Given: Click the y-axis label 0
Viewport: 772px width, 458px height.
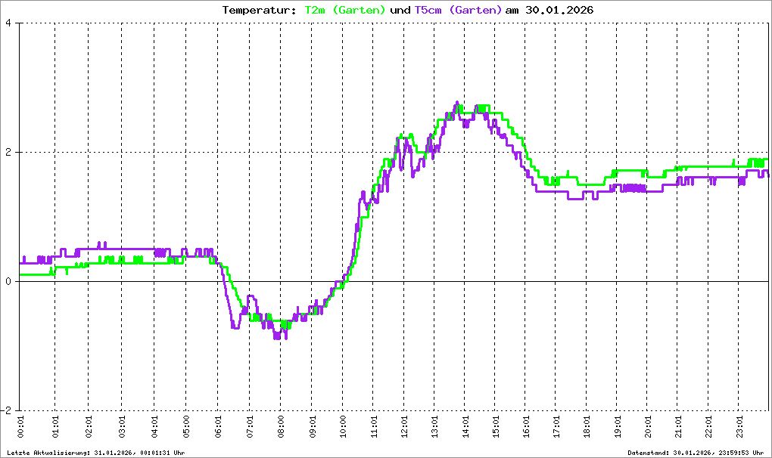Looking at the screenshot, I should (8, 281).
